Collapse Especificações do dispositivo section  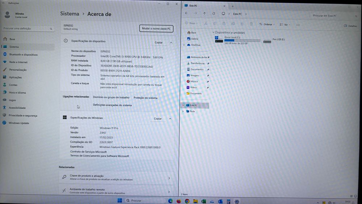click(x=171, y=43)
